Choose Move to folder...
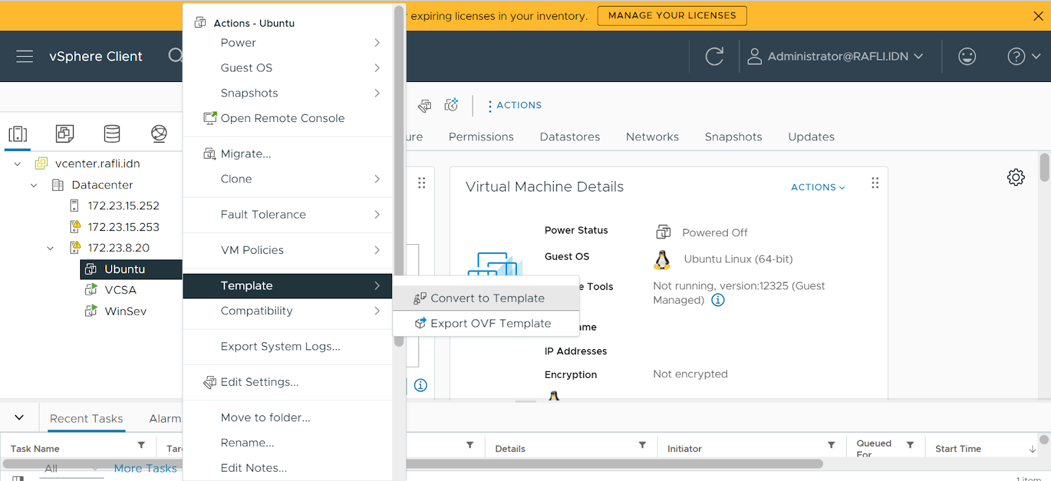1051x481 pixels. [x=288, y=417]
